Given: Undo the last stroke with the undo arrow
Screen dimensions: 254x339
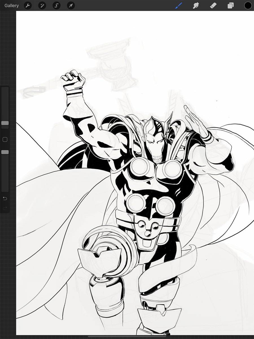Looking at the screenshot, I should 5,199.
